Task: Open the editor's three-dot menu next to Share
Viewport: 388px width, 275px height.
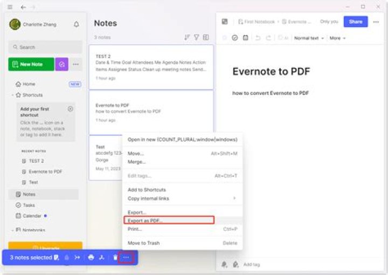Action: [376, 22]
